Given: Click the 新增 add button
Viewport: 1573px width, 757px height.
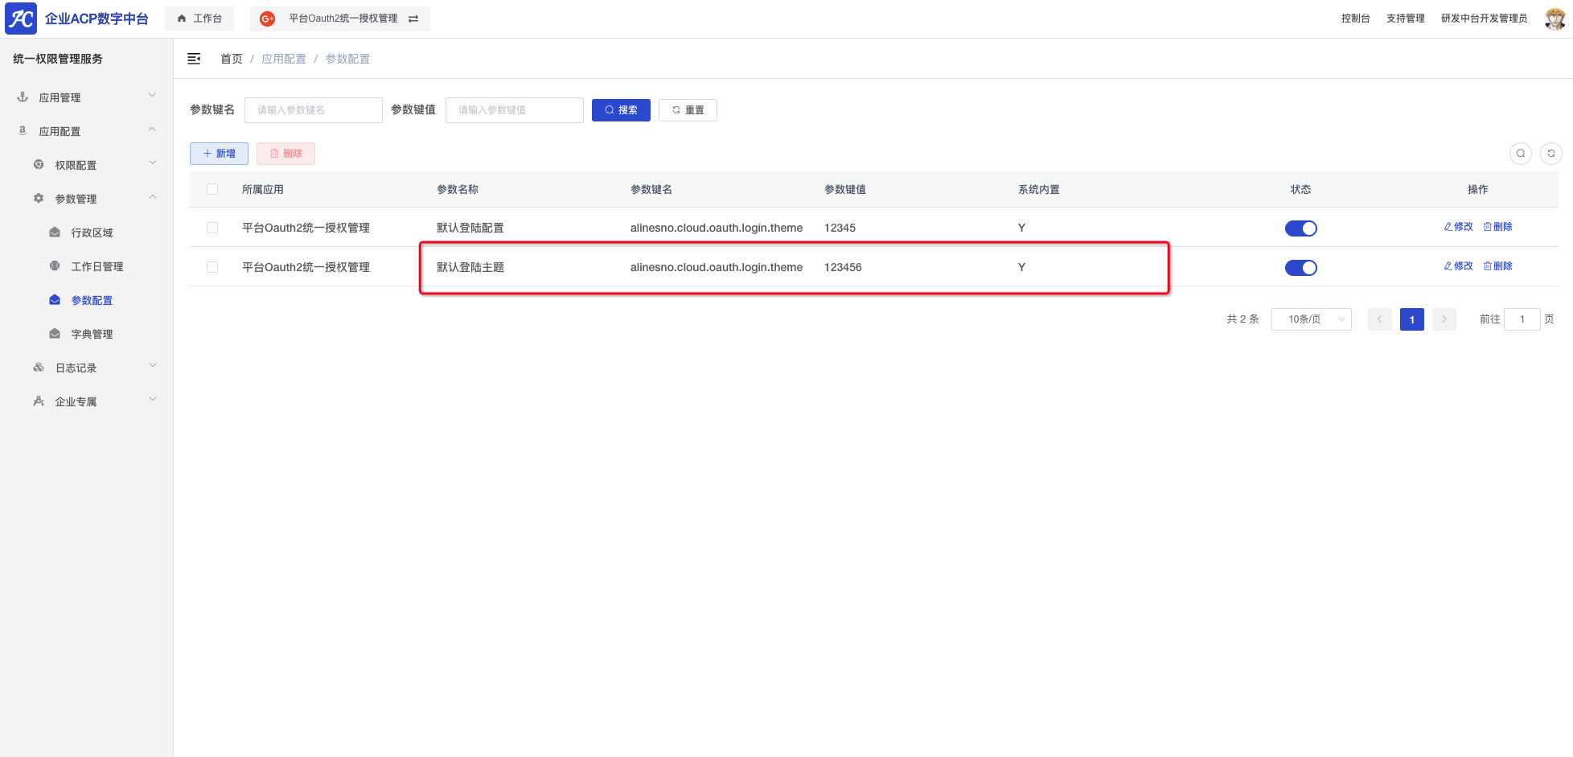Looking at the screenshot, I should point(219,154).
